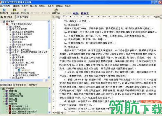Click level-3 icon beside 基础处理
The image size is (162, 116).
tap(16, 65)
